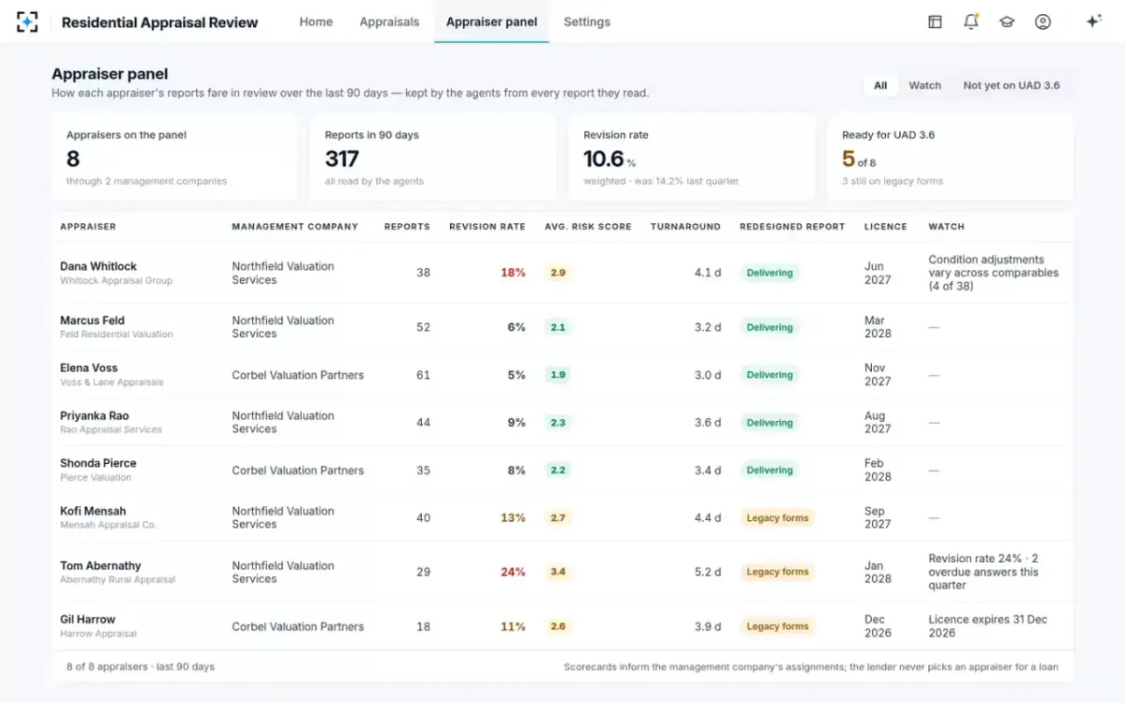Click Kofi Mensah's Legacy forms badge

(x=777, y=517)
